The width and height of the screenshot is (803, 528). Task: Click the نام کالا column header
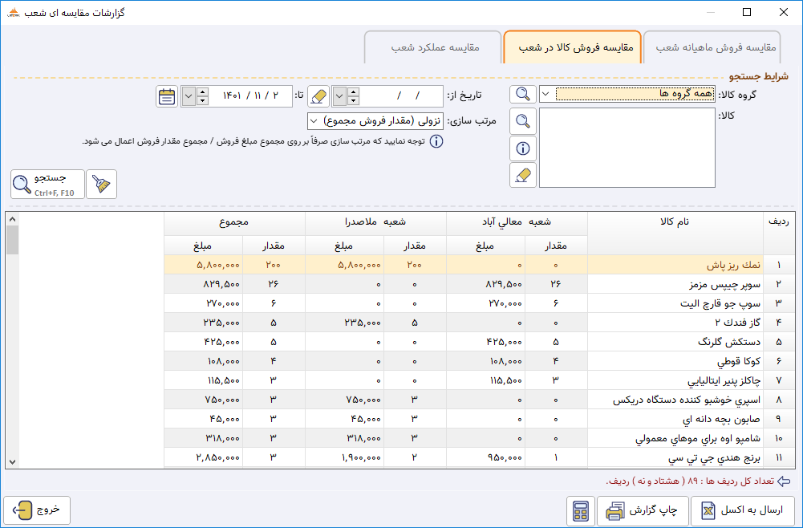[x=675, y=234]
